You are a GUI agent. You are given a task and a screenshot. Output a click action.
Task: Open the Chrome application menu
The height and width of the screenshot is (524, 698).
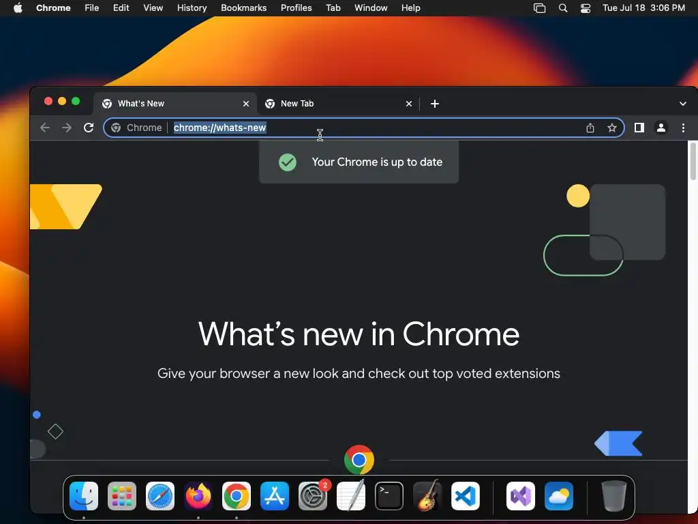[x=53, y=8]
